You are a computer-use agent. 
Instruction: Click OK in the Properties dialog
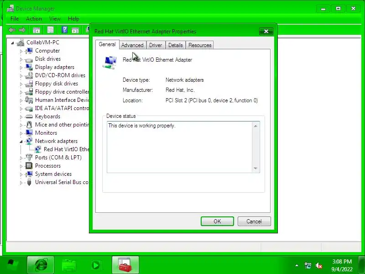click(217, 221)
